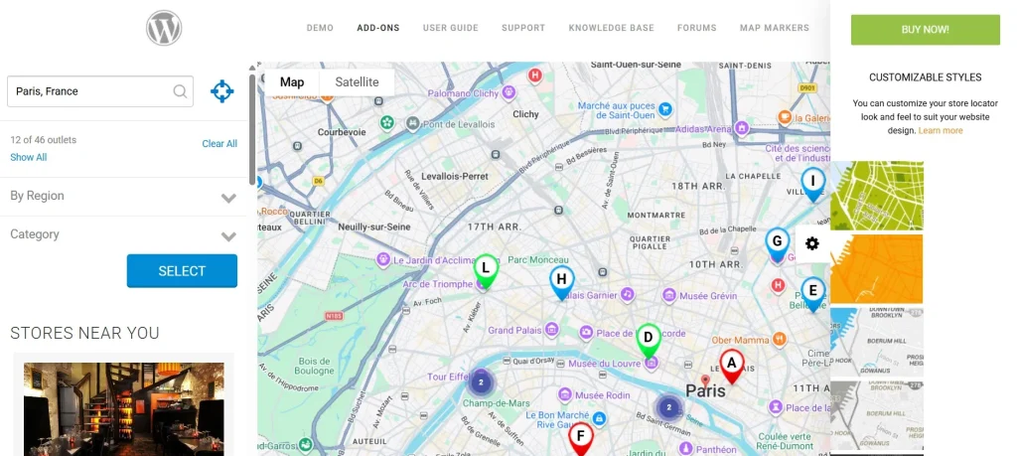Screen dimensions: 1017x456
Task: Switch to Satellite view
Action: pos(357,82)
